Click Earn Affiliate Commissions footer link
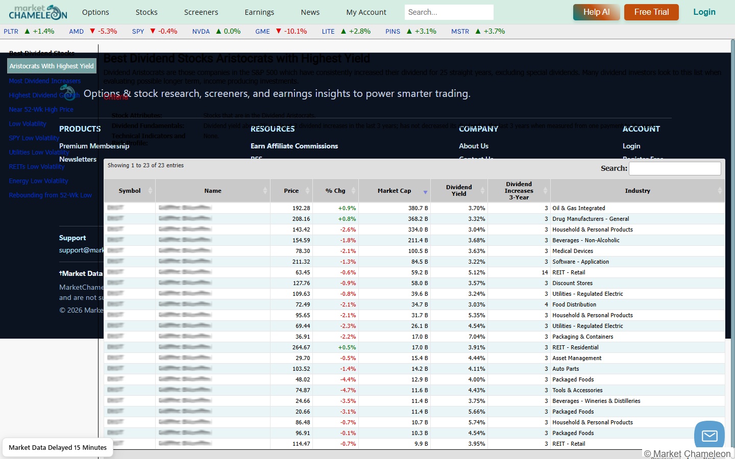Image resolution: width=735 pixels, height=459 pixels. coord(294,146)
